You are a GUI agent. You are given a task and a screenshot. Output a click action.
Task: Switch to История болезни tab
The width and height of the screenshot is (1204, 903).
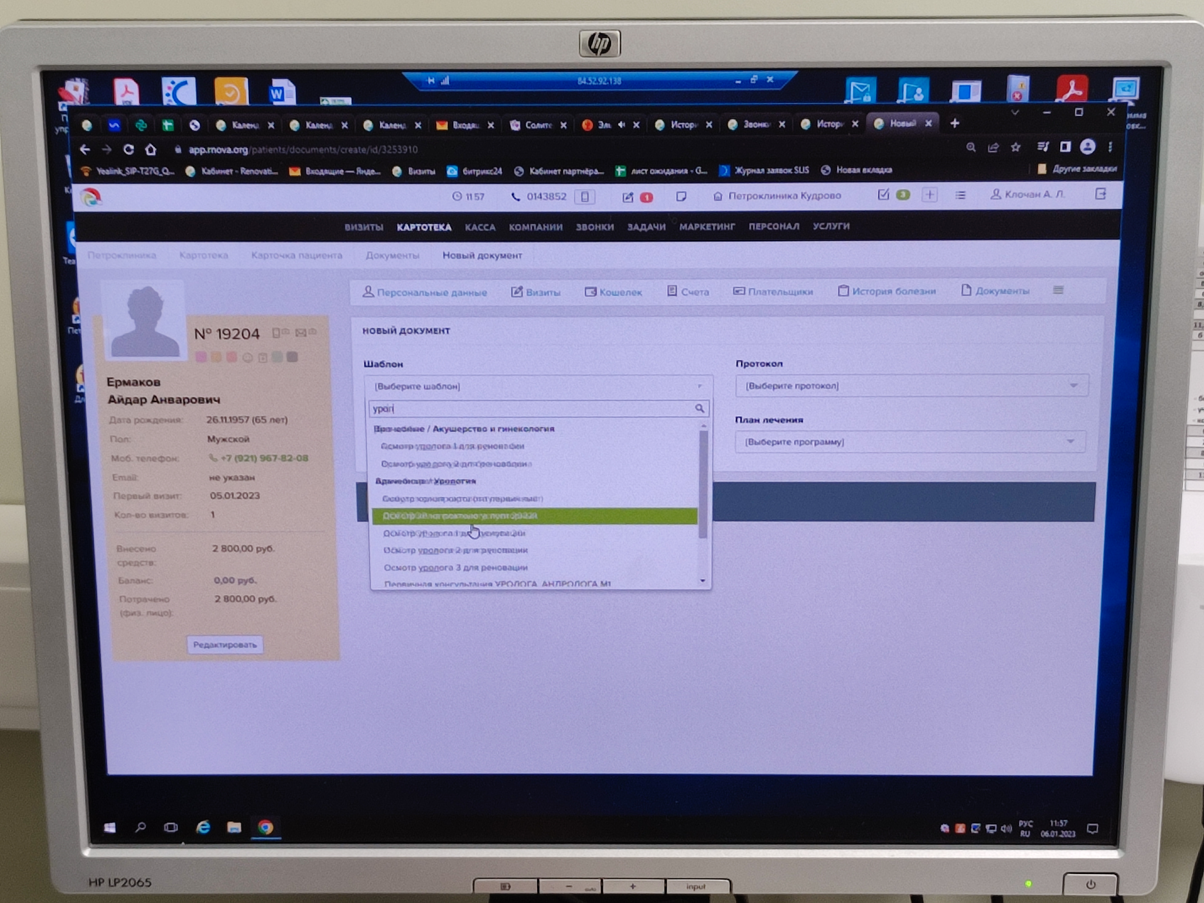[887, 291]
